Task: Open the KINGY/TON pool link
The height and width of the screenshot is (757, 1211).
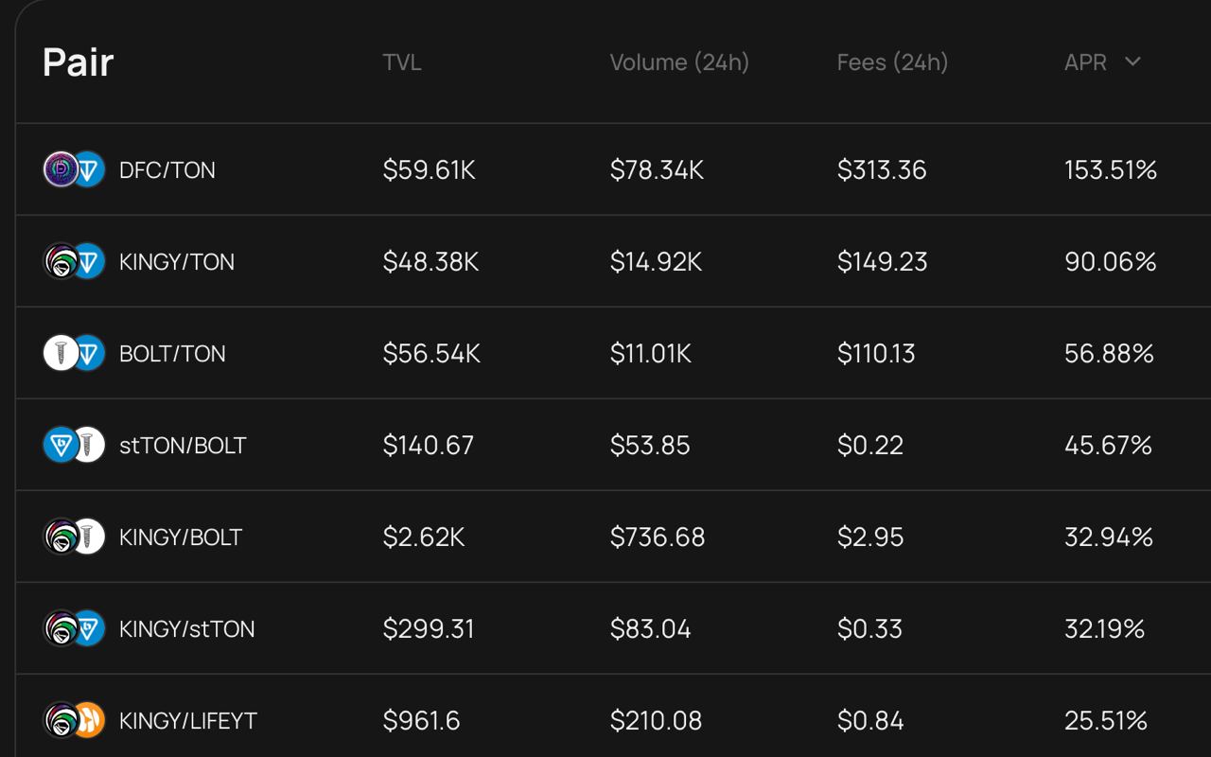Action: click(x=177, y=262)
